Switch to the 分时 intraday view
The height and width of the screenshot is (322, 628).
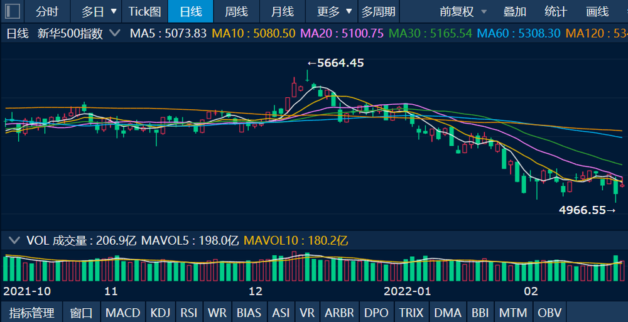(x=47, y=11)
